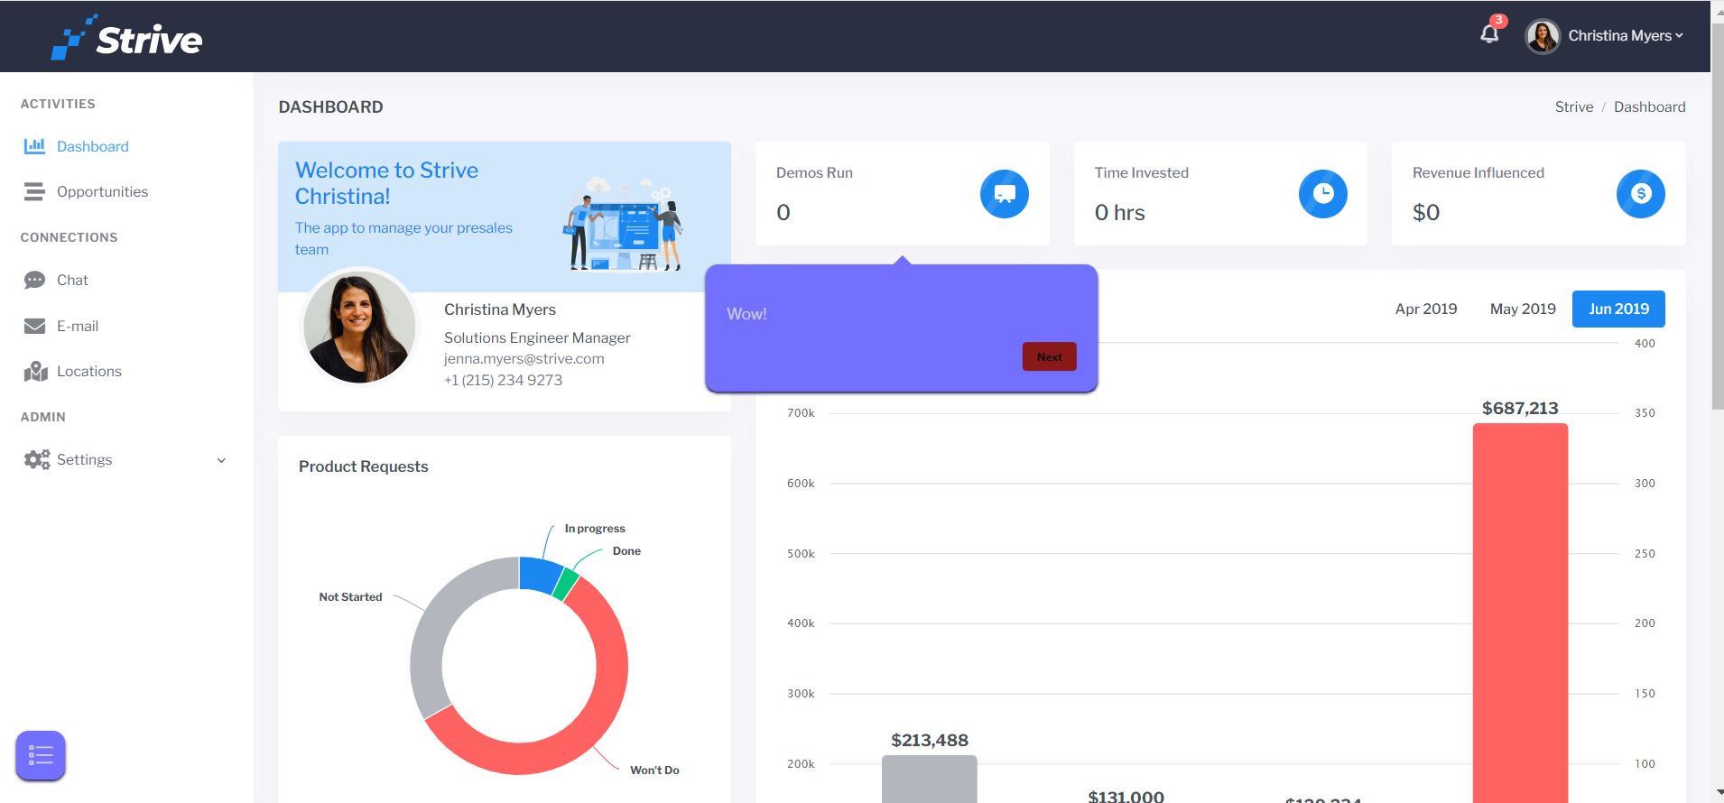The image size is (1724, 803).
Task: Open E-mail from the sidebar
Action: [x=78, y=326]
